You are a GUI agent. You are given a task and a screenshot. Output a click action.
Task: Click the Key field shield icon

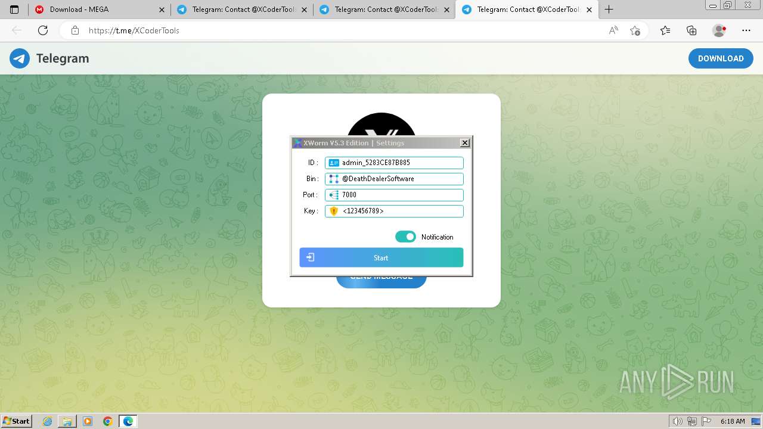(x=334, y=211)
